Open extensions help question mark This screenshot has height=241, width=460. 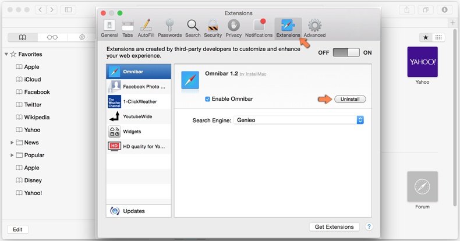[x=369, y=226]
